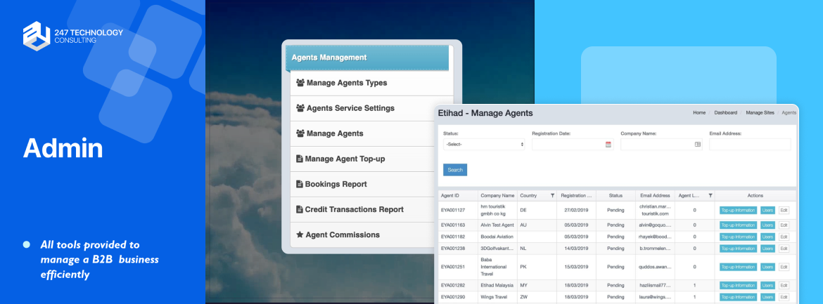Select the '15/03/2019' registration date cell
The width and height of the screenshot is (823, 304).
(576, 267)
